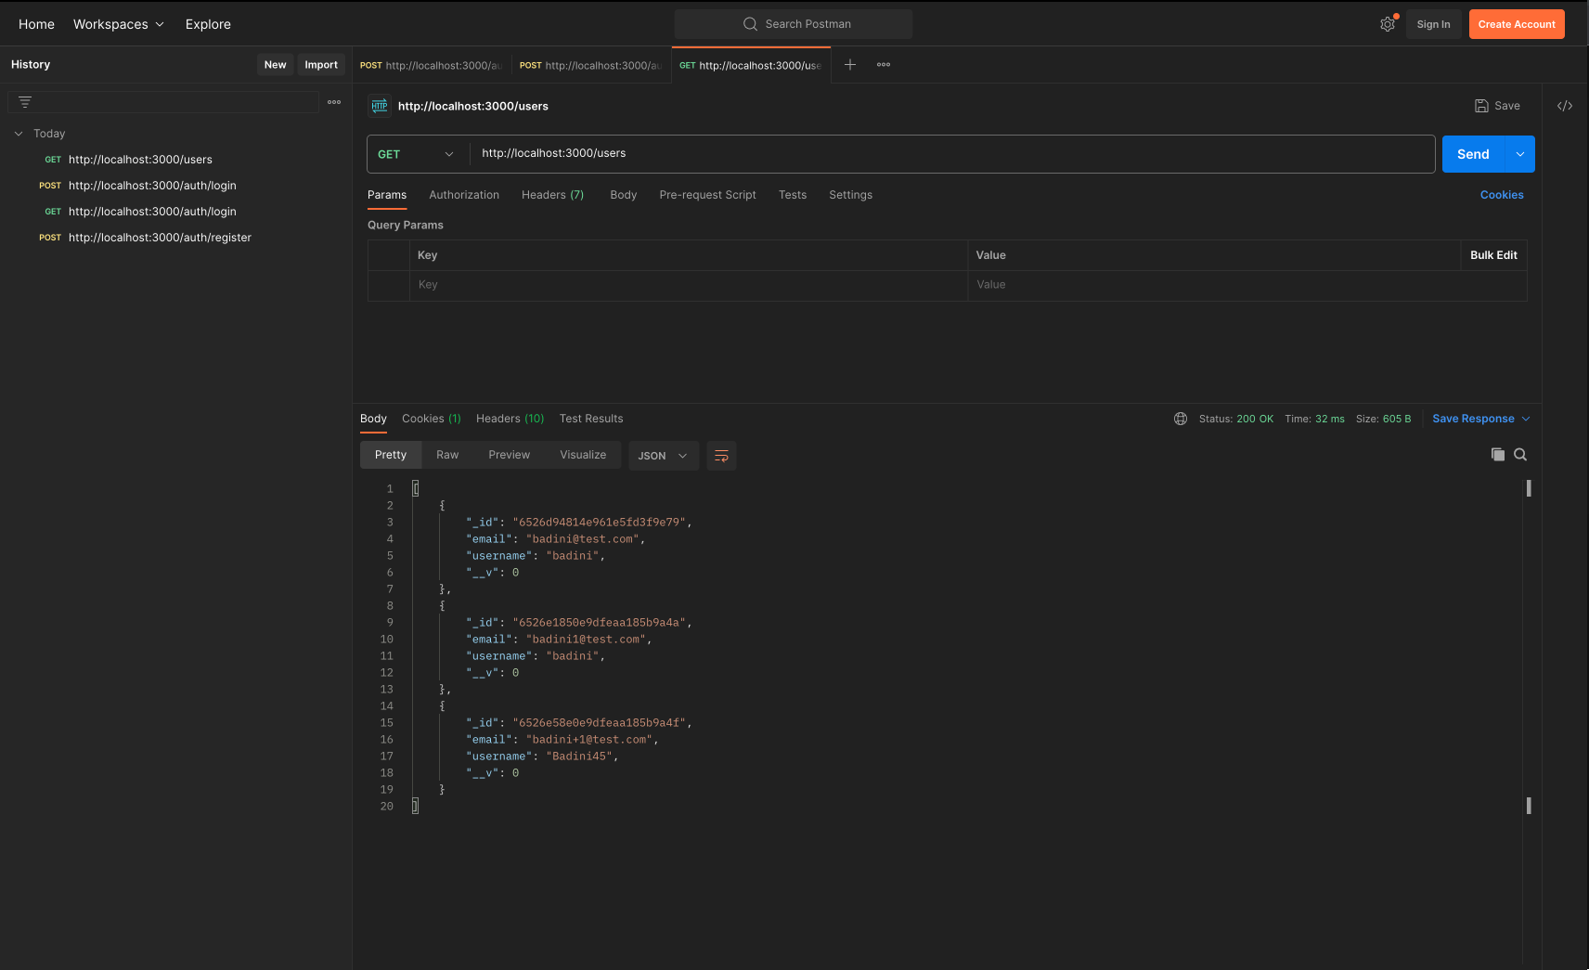Open the tab bar ellipsis menu
The width and height of the screenshot is (1589, 970).
[x=884, y=65]
